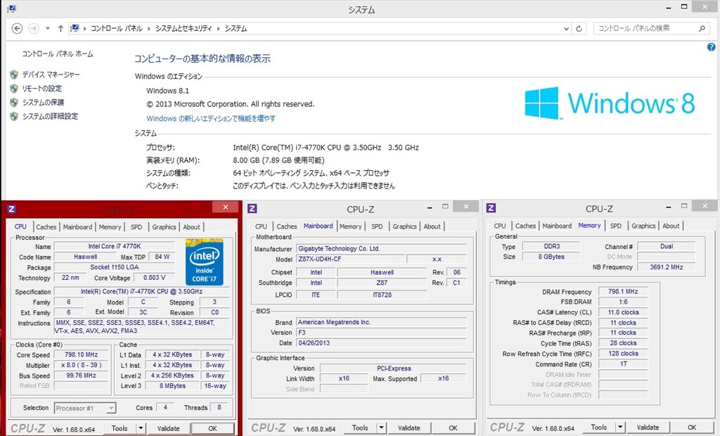Image resolution: width=720 pixels, height=436 pixels.
Task: Click shield icon beside システムの保護
Action: [x=14, y=103]
